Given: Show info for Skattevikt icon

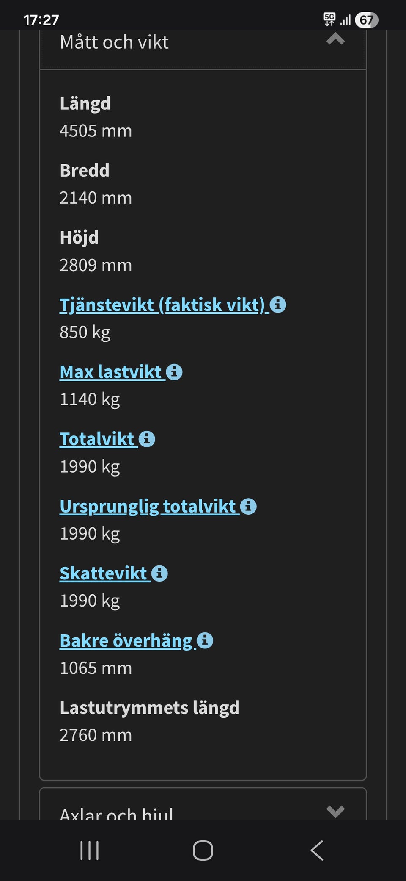Looking at the screenshot, I should point(159,573).
